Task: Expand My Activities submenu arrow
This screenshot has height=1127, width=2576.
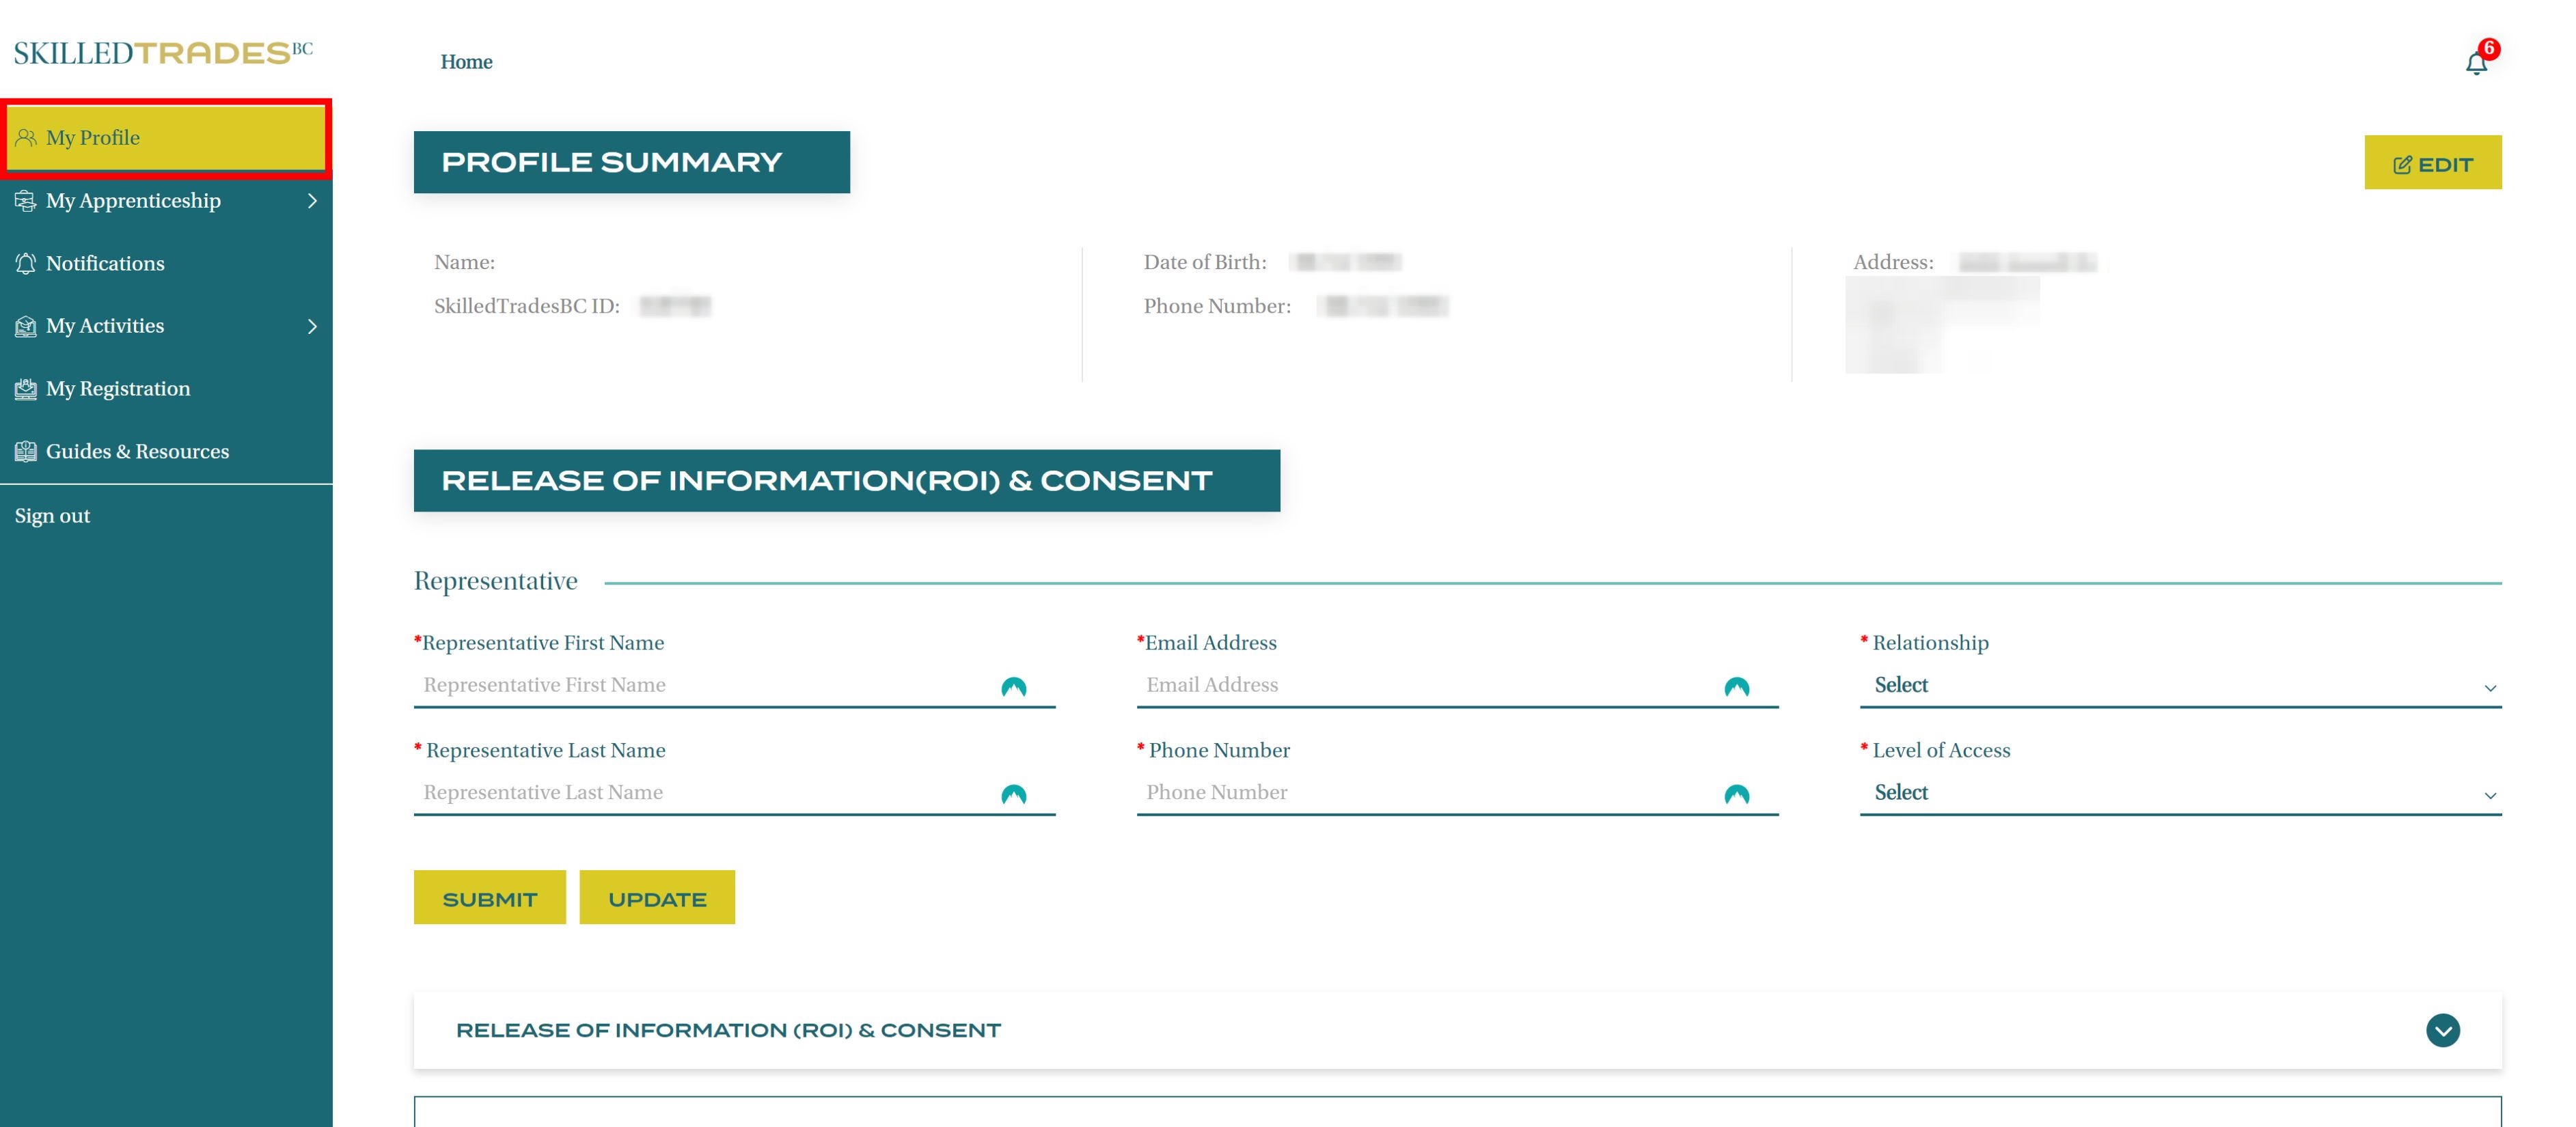Action: coord(312,326)
